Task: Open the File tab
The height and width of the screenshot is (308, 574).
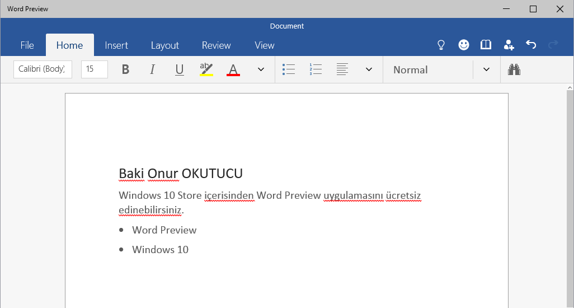Action: click(x=27, y=45)
